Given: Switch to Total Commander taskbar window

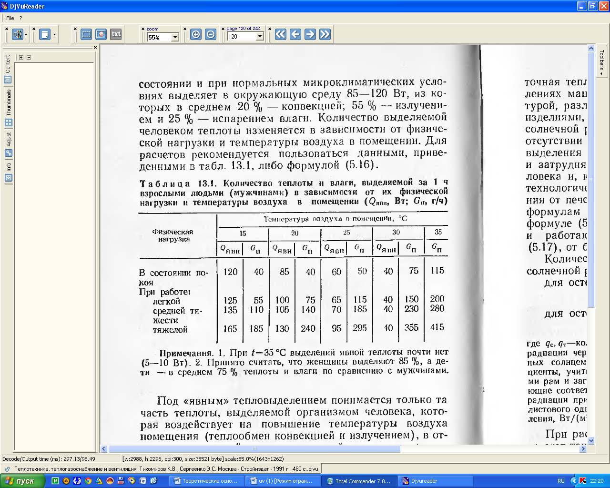Looking at the screenshot, I should [x=358, y=481].
